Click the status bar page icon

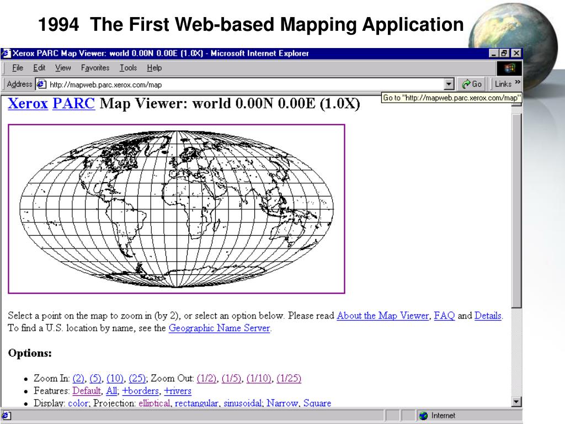(x=6, y=416)
